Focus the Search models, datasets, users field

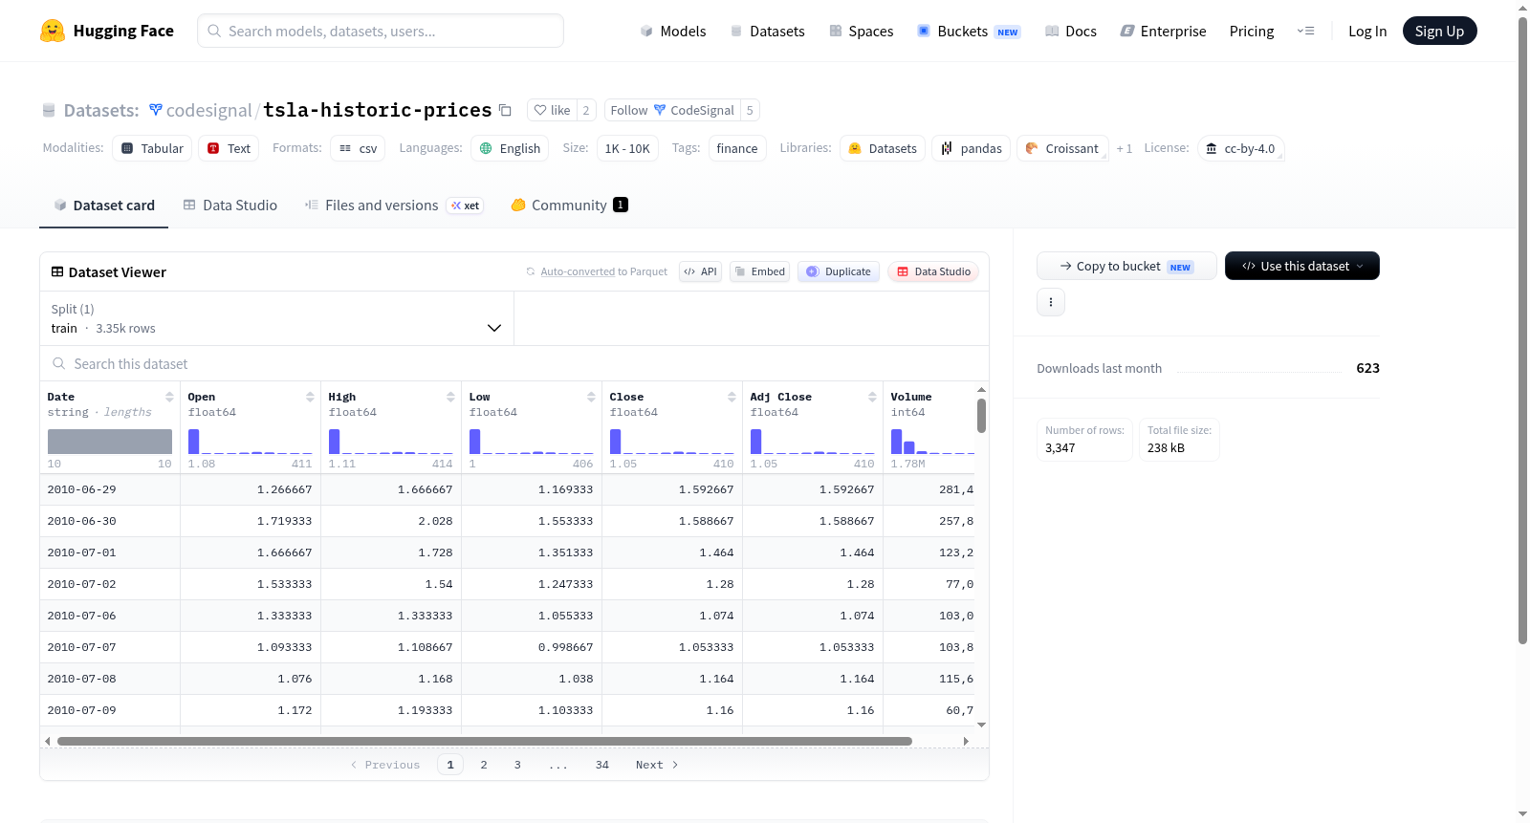click(x=381, y=31)
